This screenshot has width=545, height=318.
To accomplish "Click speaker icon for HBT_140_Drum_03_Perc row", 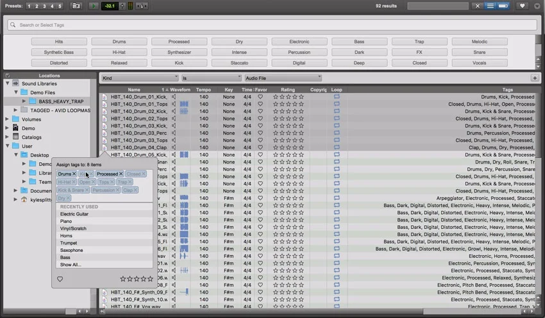I will click(174, 133).
